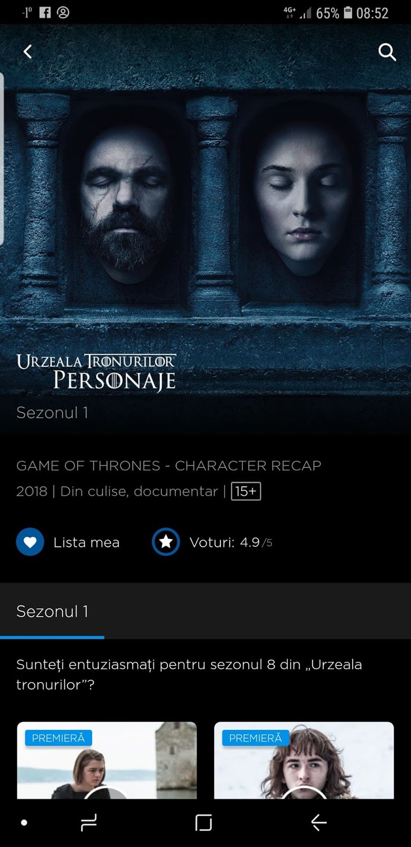Viewport: 411px width, 847px height.
Task: Tap the Android back arrow icon
Action: click(x=319, y=823)
